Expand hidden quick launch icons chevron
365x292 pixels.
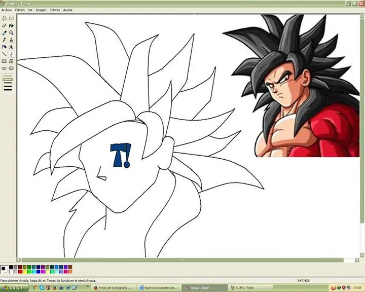coord(88,286)
